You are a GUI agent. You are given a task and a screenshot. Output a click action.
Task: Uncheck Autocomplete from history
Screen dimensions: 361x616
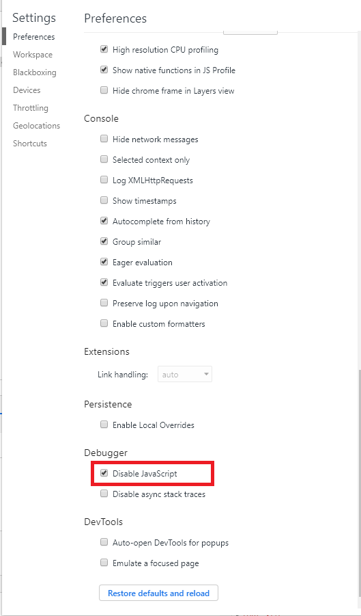tap(104, 221)
